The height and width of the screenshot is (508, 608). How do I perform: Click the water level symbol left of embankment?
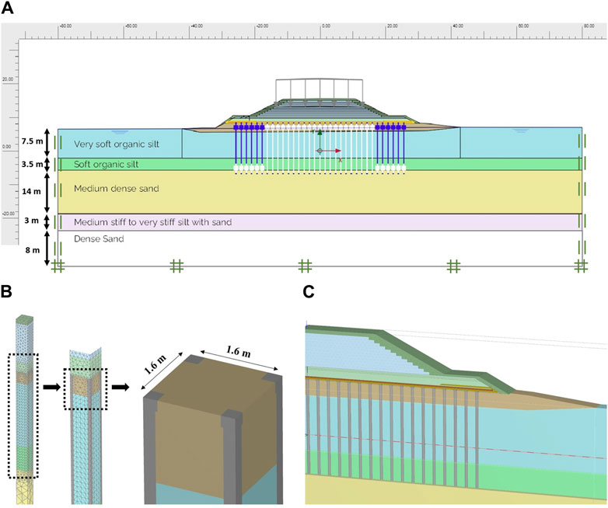pos(121,132)
